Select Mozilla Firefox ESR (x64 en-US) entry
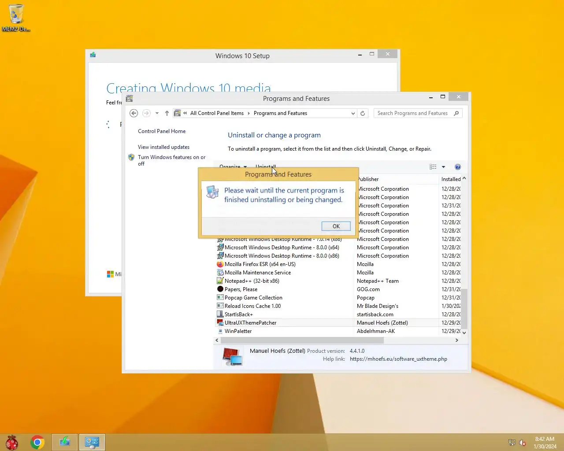 click(x=260, y=264)
